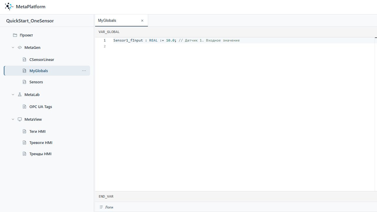The height and width of the screenshot is (212, 377).
Task: Click the file icon beside Sensors
Action: point(24,82)
